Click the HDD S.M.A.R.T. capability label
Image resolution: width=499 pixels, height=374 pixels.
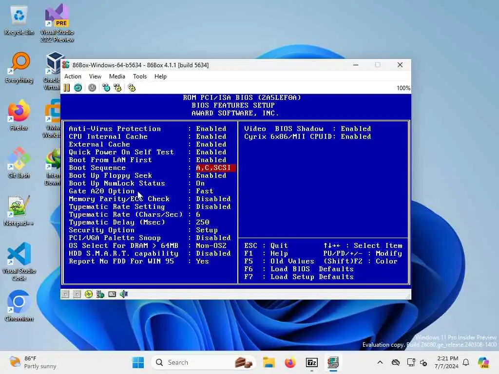123,253
